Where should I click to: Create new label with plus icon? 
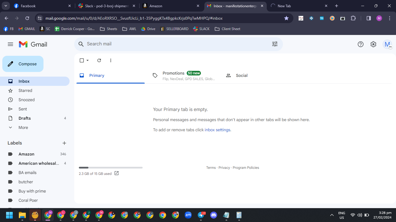pos(64,143)
